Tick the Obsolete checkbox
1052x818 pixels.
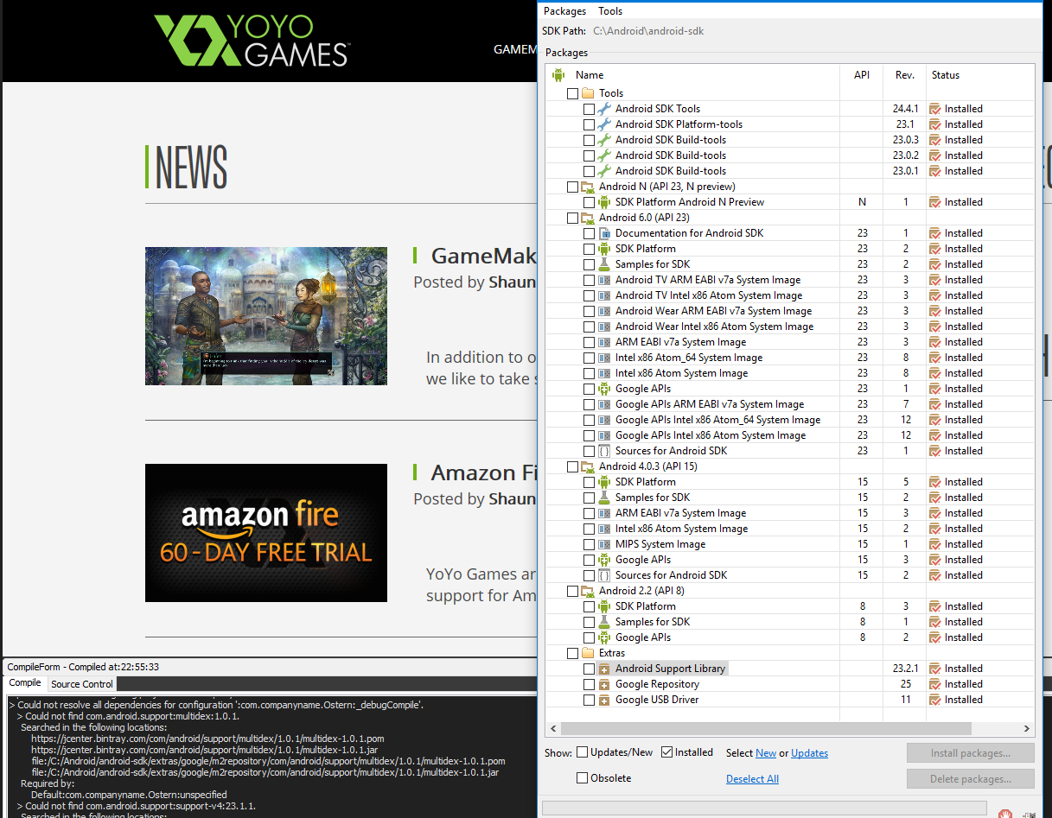(583, 778)
